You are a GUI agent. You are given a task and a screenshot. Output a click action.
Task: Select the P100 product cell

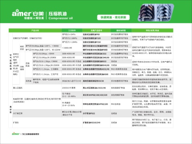pos(96,38)
